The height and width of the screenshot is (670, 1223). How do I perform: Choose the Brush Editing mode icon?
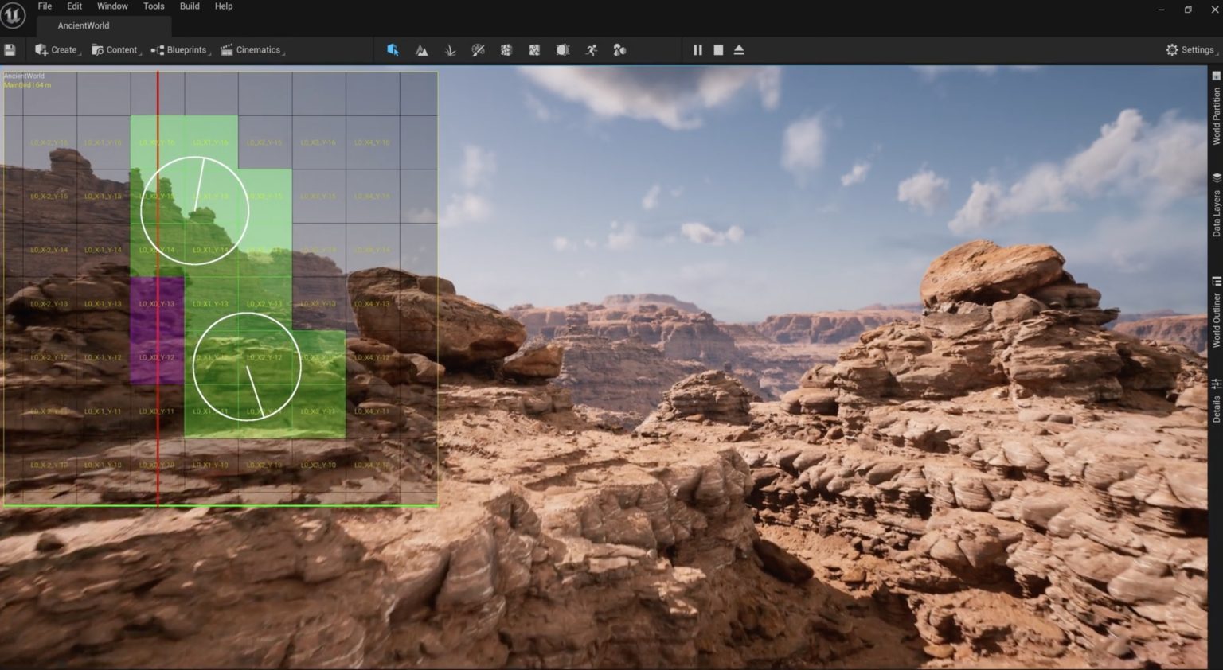coord(563,50)
